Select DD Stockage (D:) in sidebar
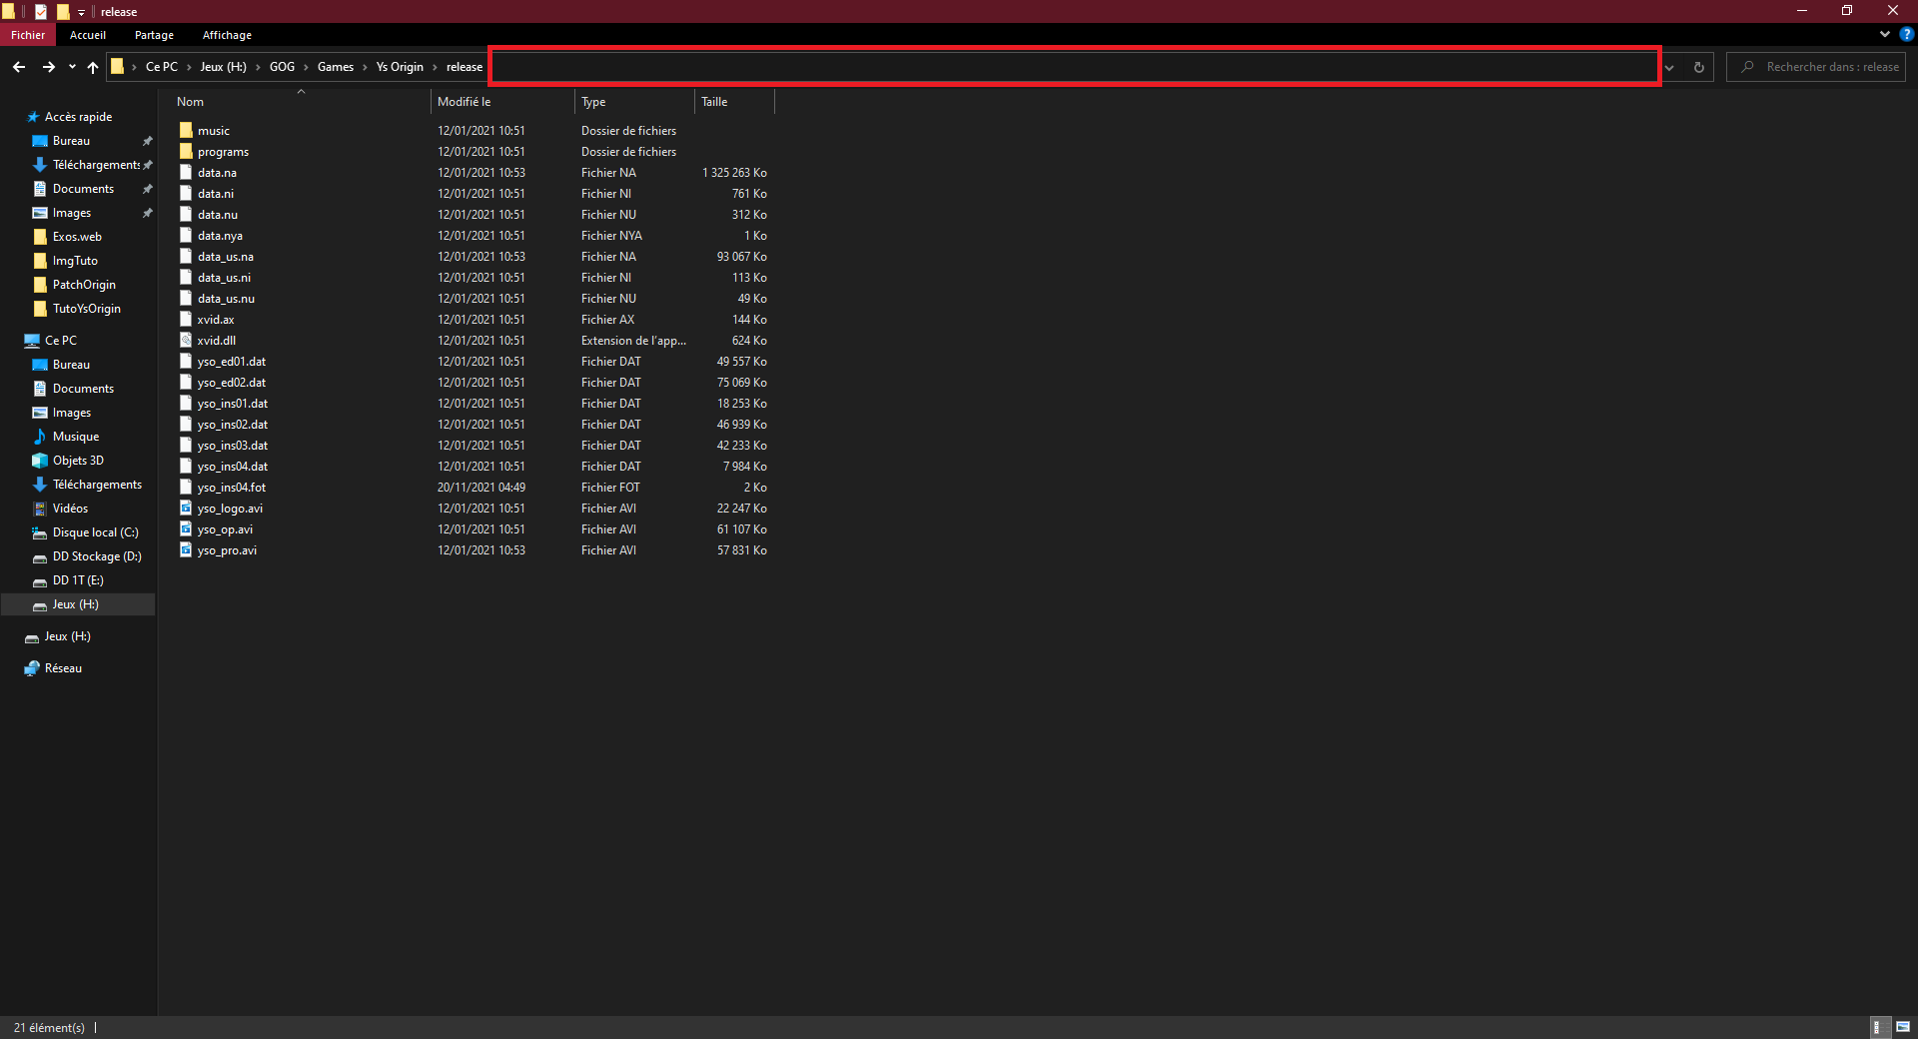1918x1039 pixels. pos(96,556)
